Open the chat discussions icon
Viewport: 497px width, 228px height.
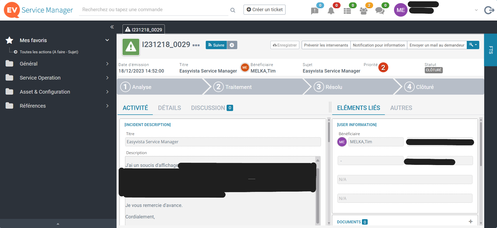pos(380,11)
